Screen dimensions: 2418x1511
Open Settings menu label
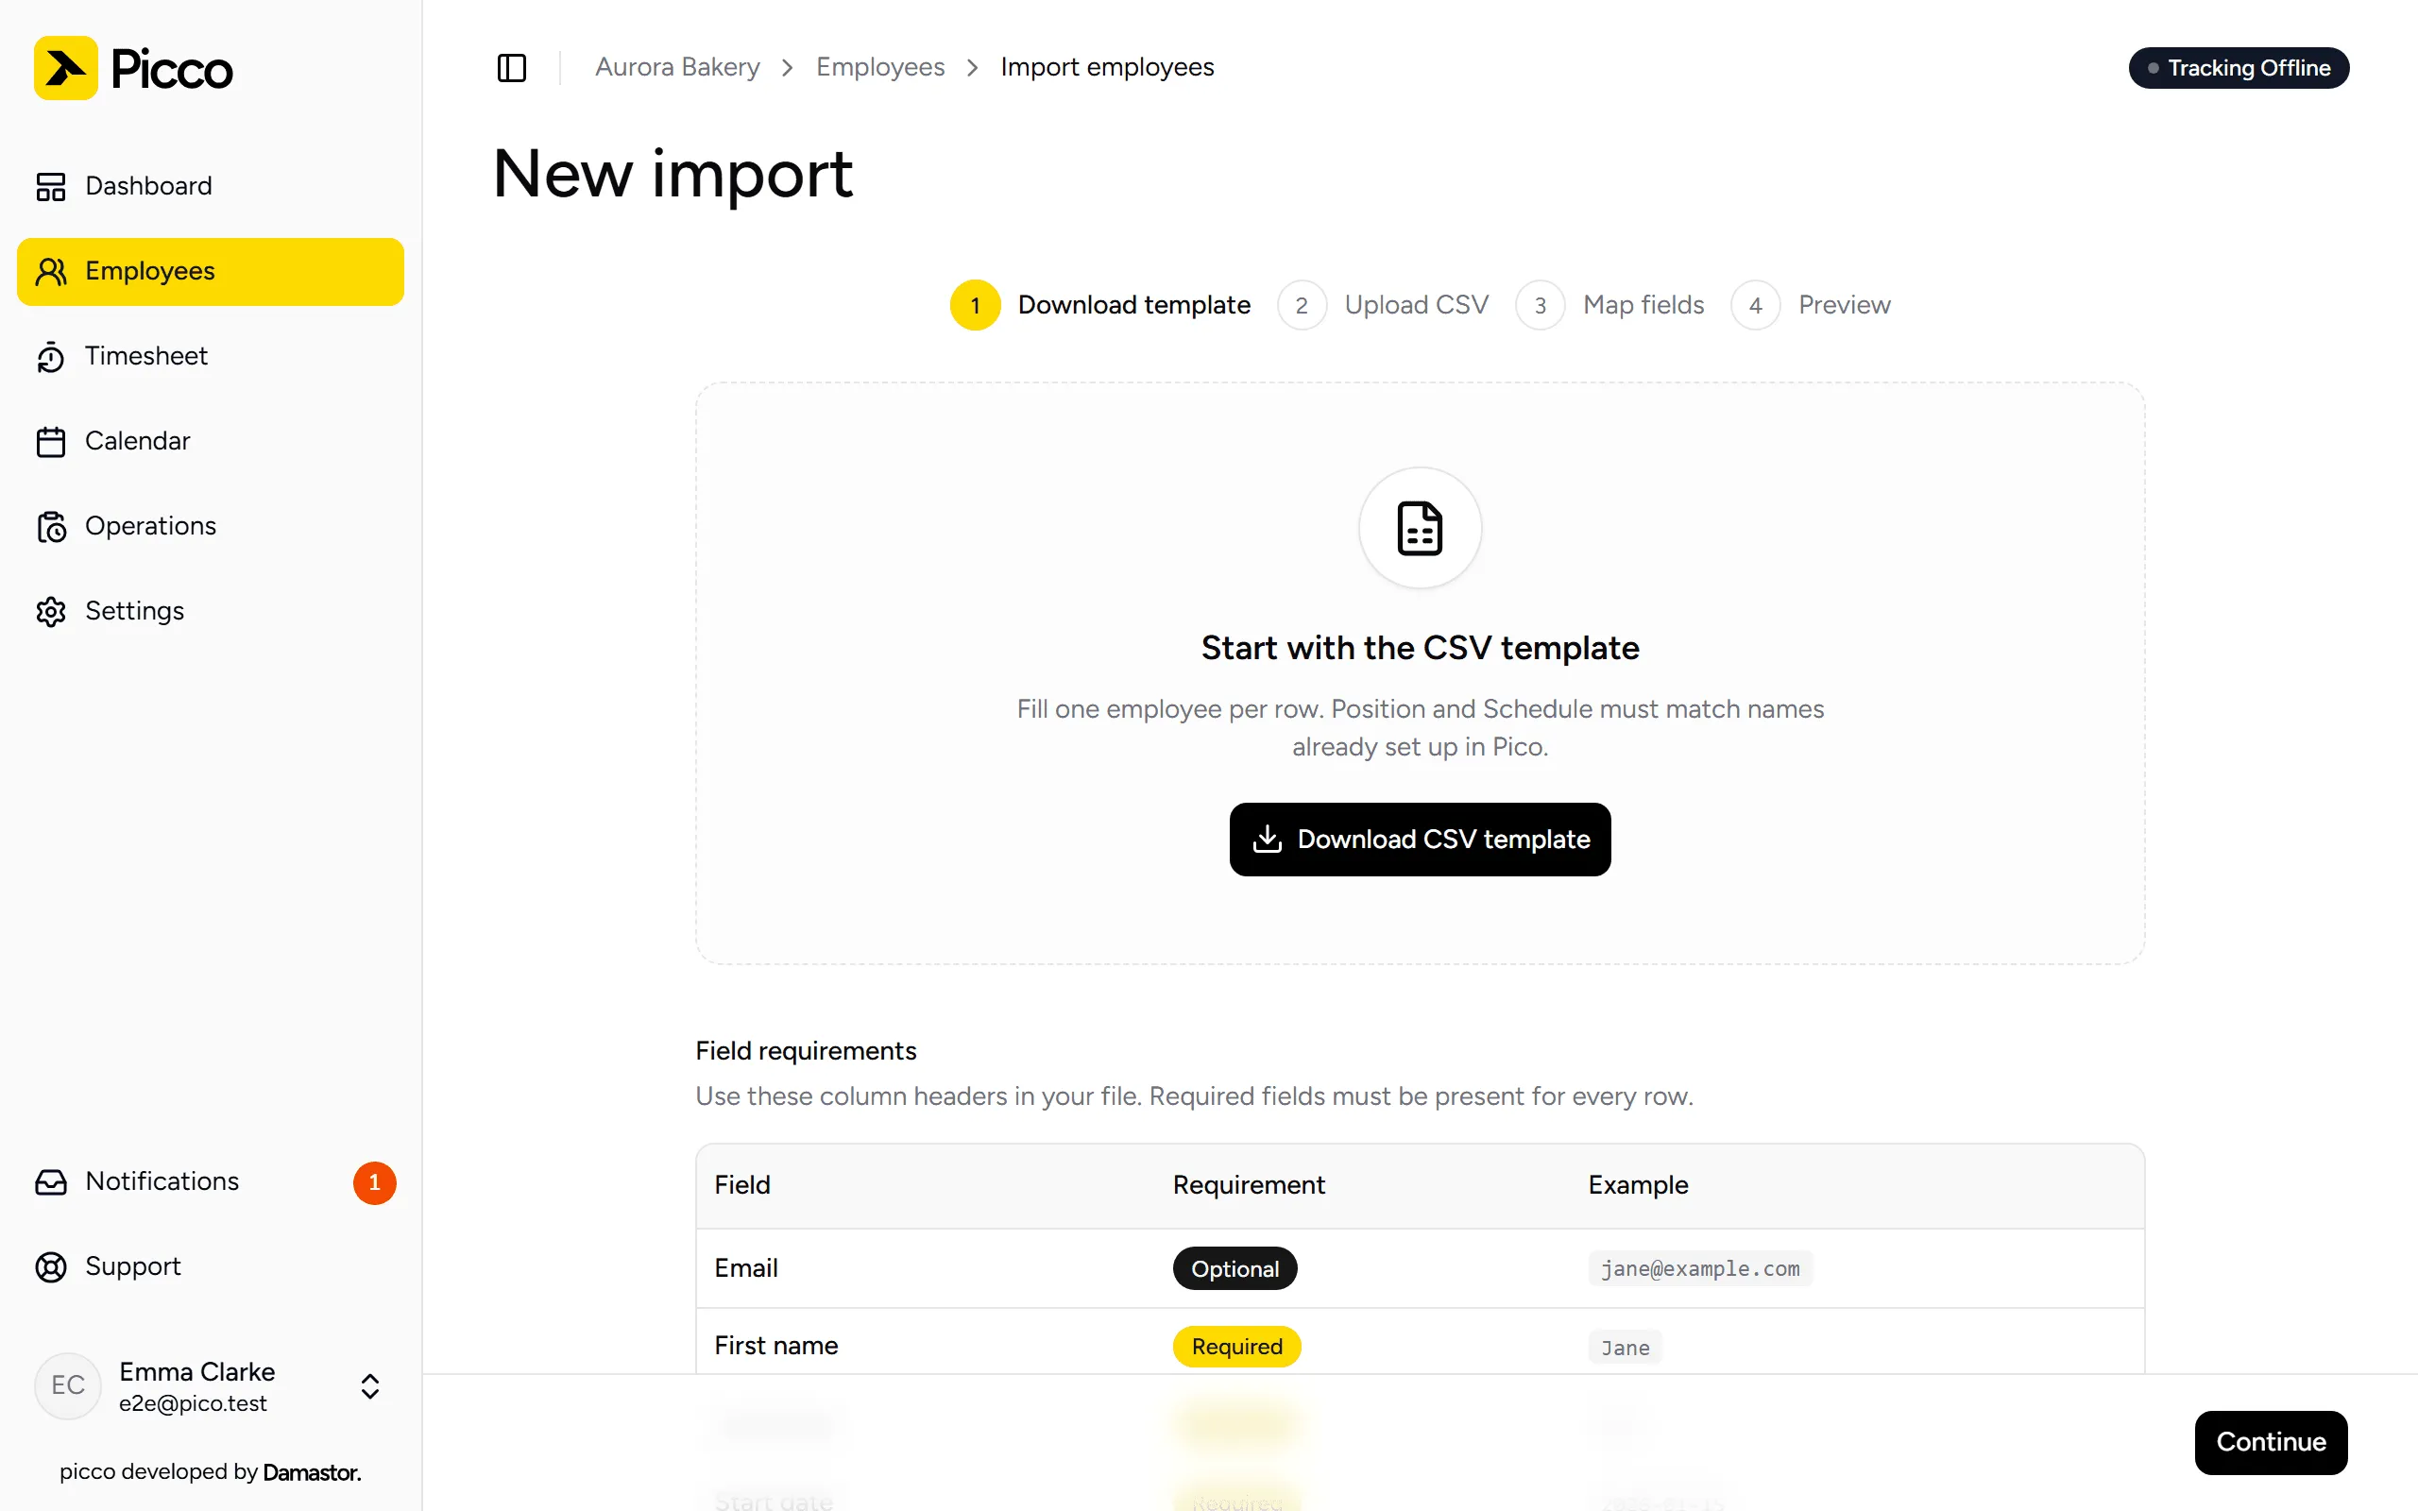[134, 611]
